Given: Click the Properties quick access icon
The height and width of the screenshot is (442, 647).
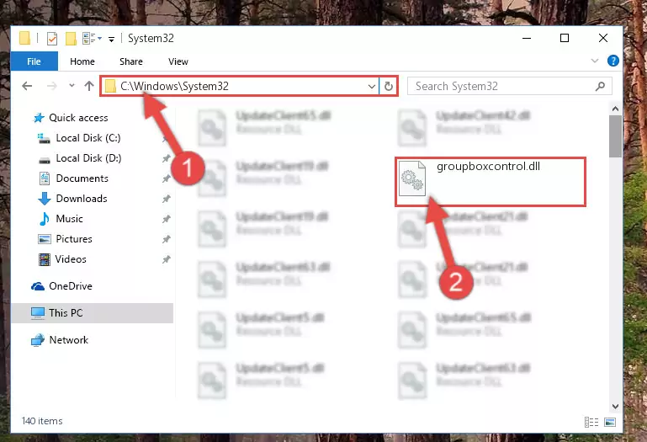Looking at the screenshot, I should coord(52,39).
